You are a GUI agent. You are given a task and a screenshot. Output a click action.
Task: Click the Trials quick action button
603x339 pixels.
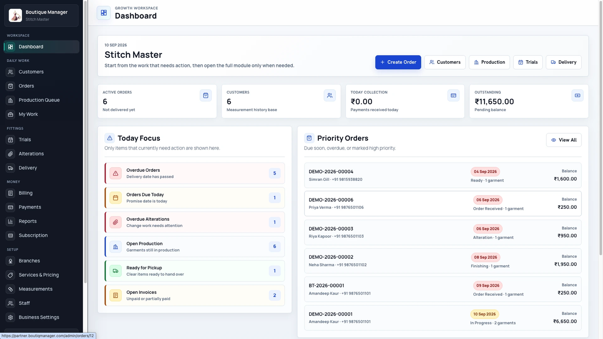pos(528,62)
